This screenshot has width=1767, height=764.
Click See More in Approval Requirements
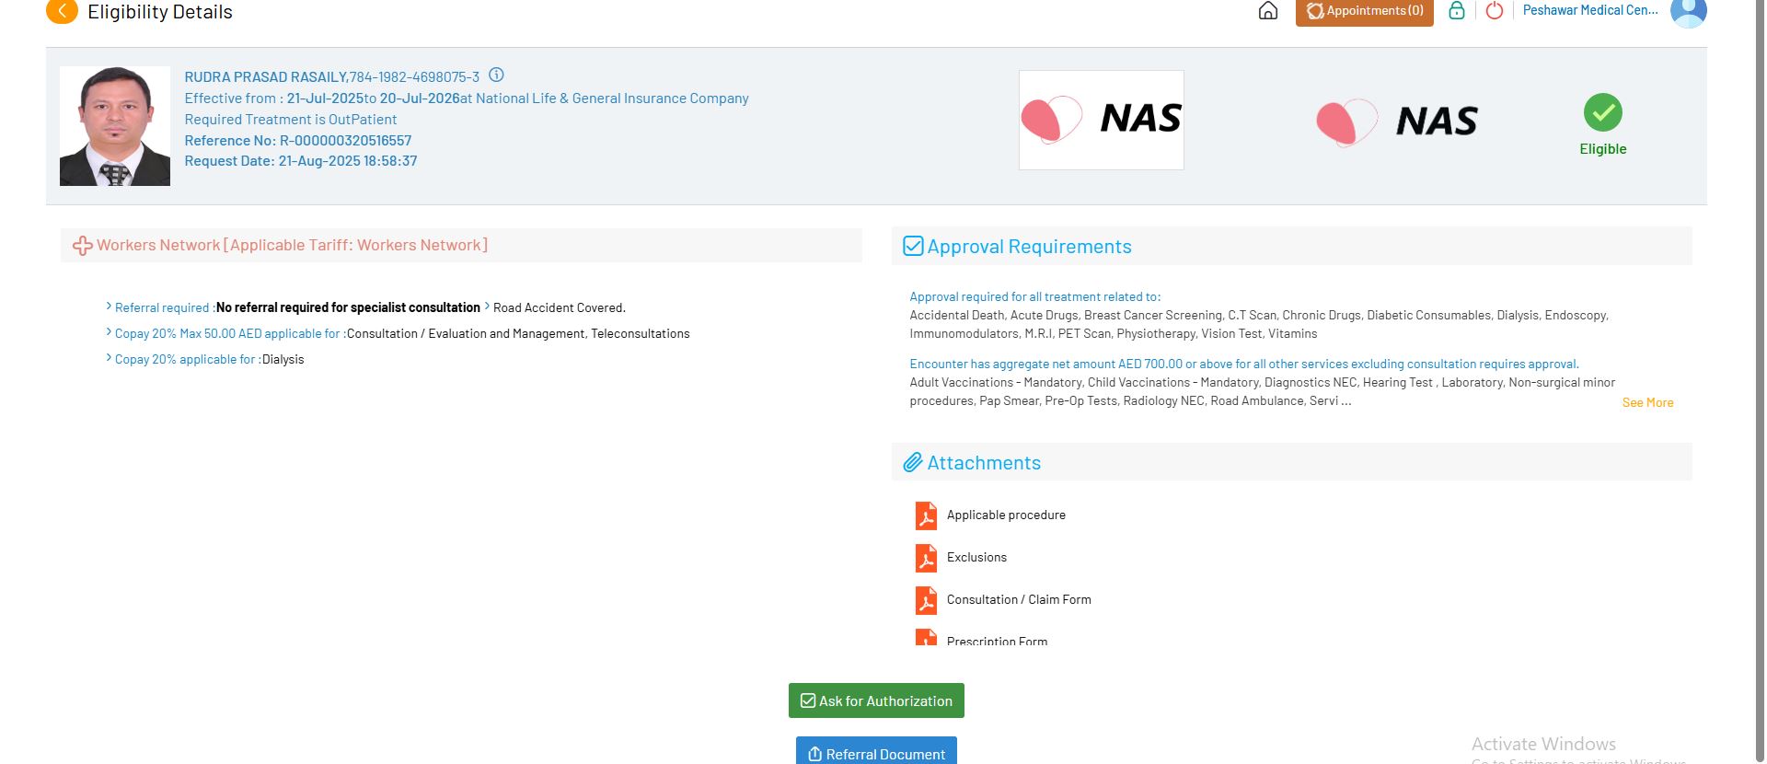point(1647,403)
